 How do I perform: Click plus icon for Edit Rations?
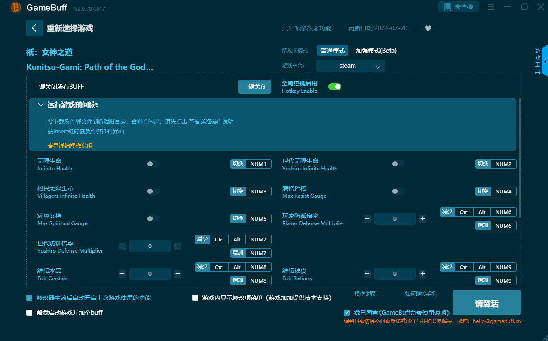point(422,274)
